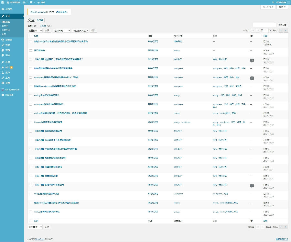Screen dimensions: 291x242
Task: Click the Apply button below the table
Action: [47, 227]
